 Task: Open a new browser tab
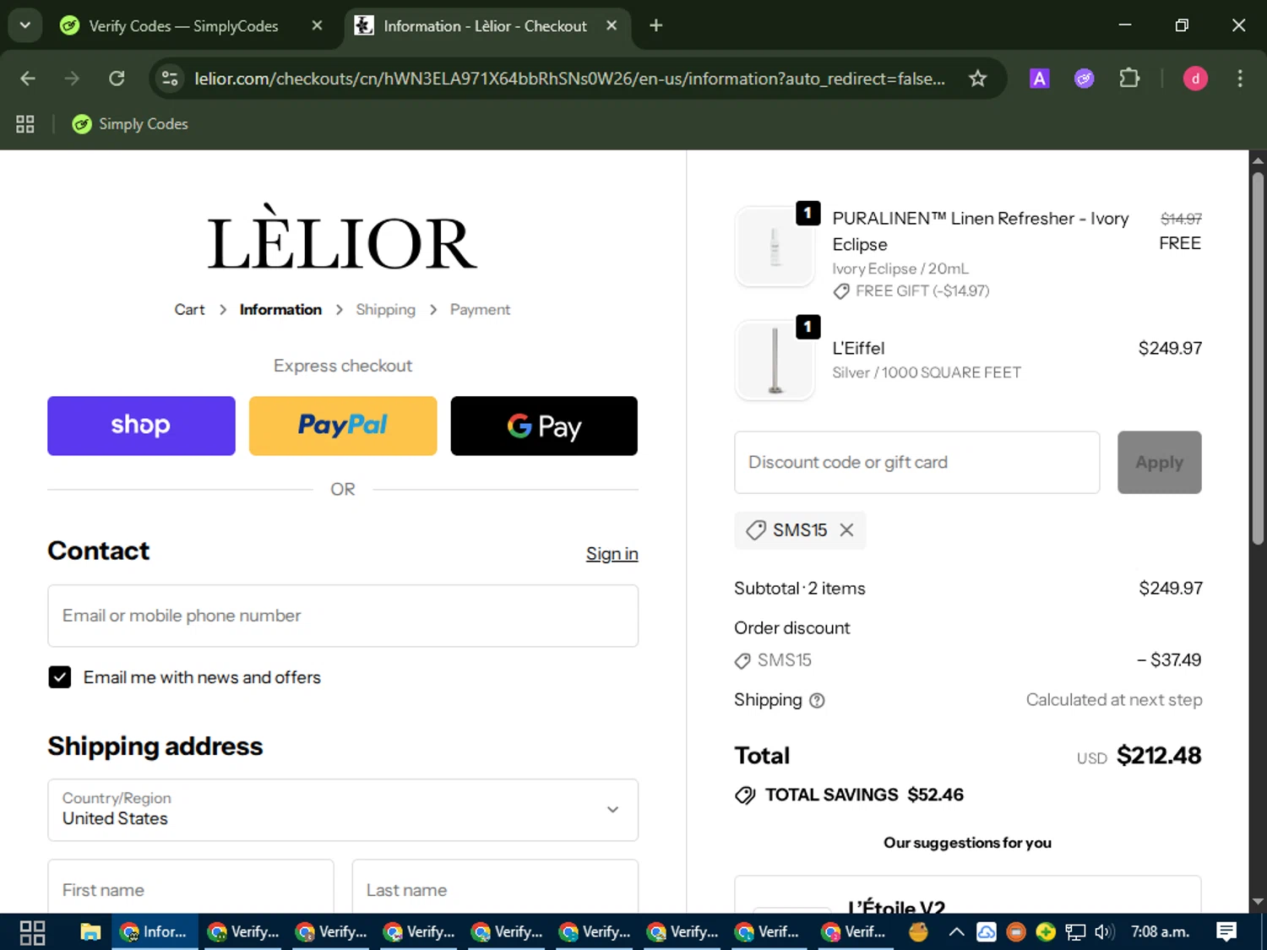click(655, 26)
